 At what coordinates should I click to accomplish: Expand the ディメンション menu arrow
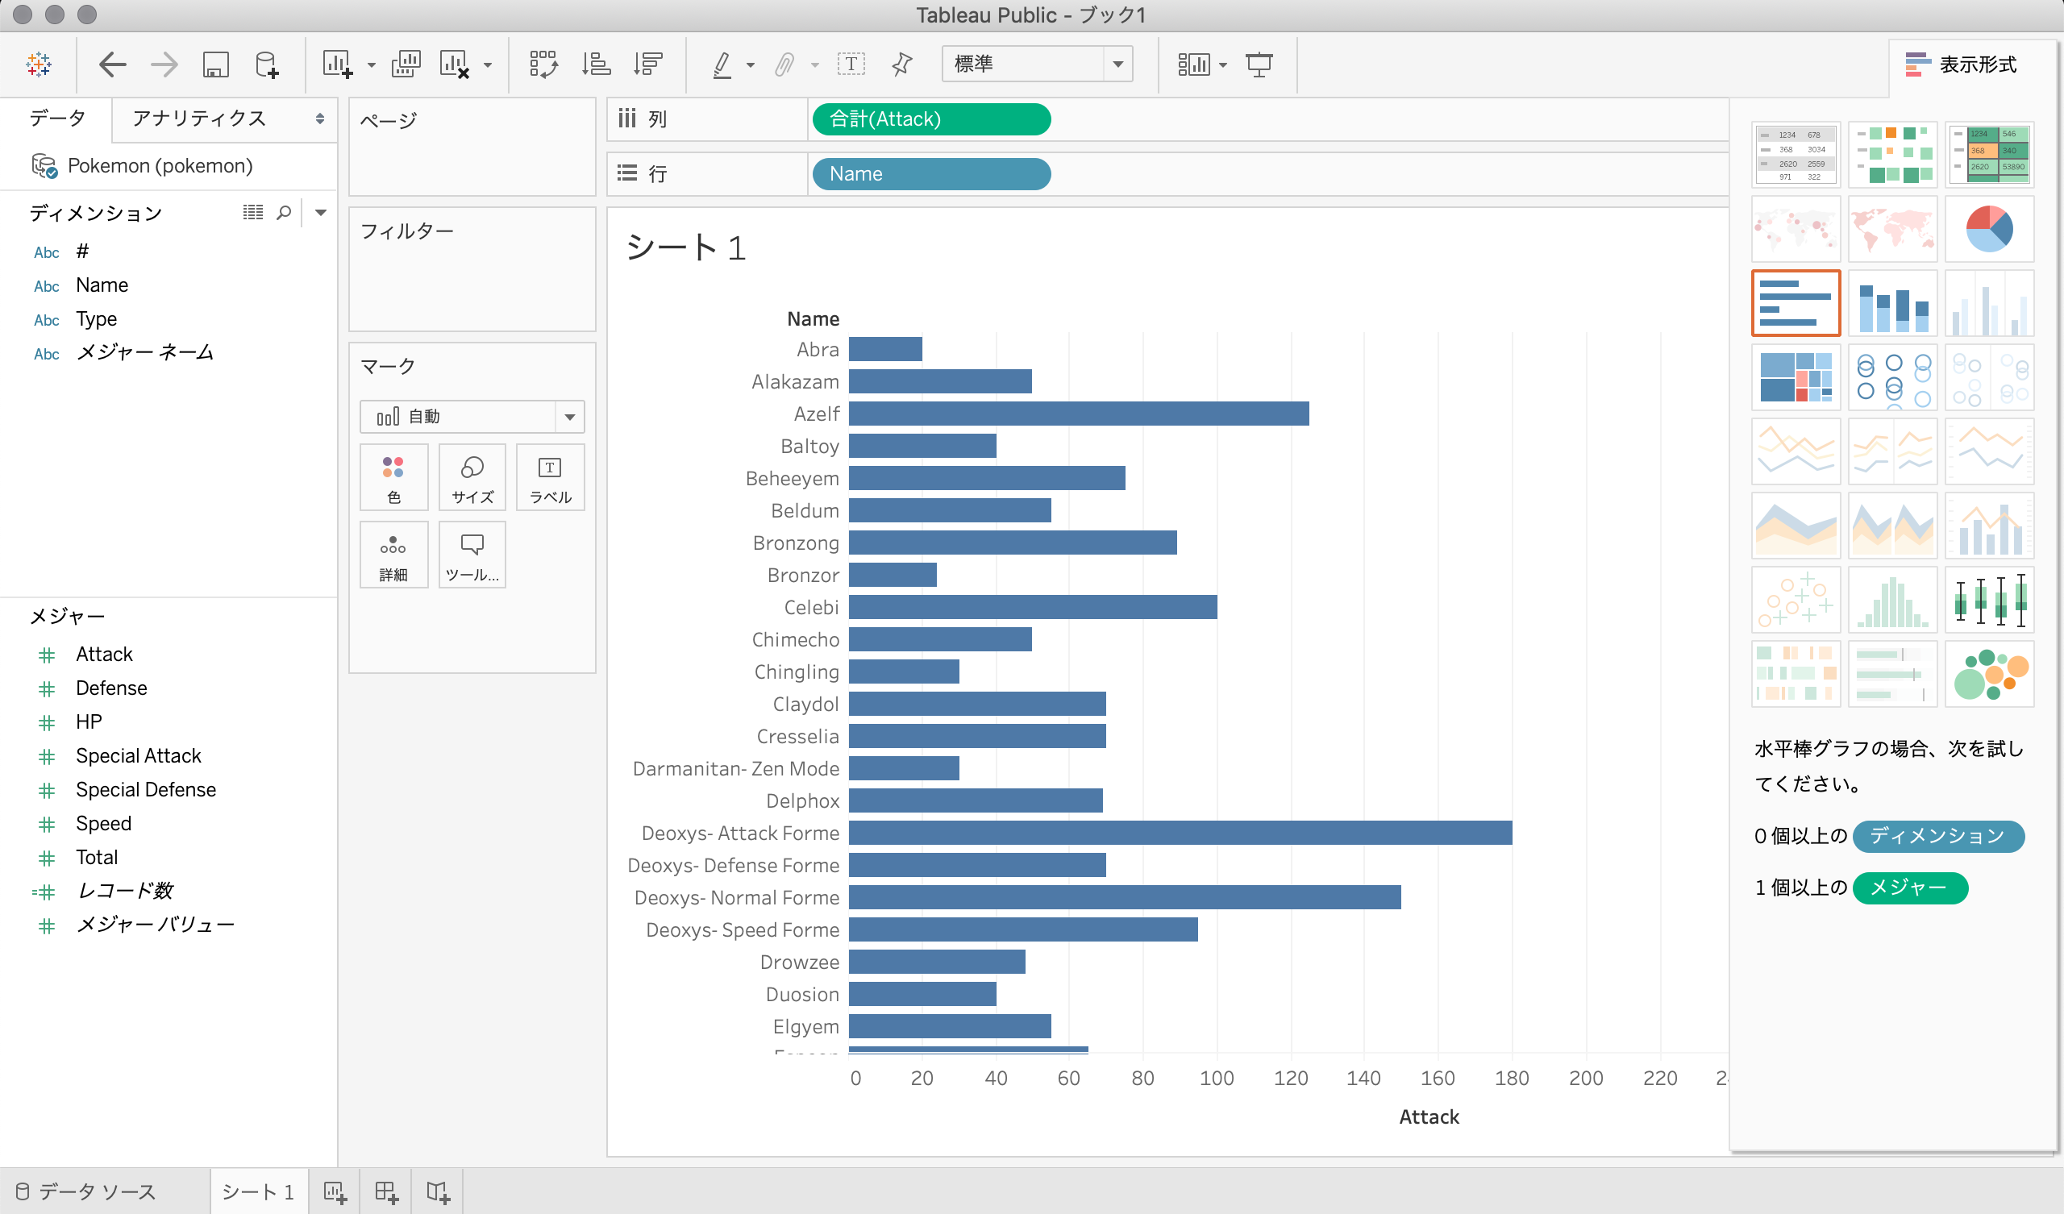[321, 213]
